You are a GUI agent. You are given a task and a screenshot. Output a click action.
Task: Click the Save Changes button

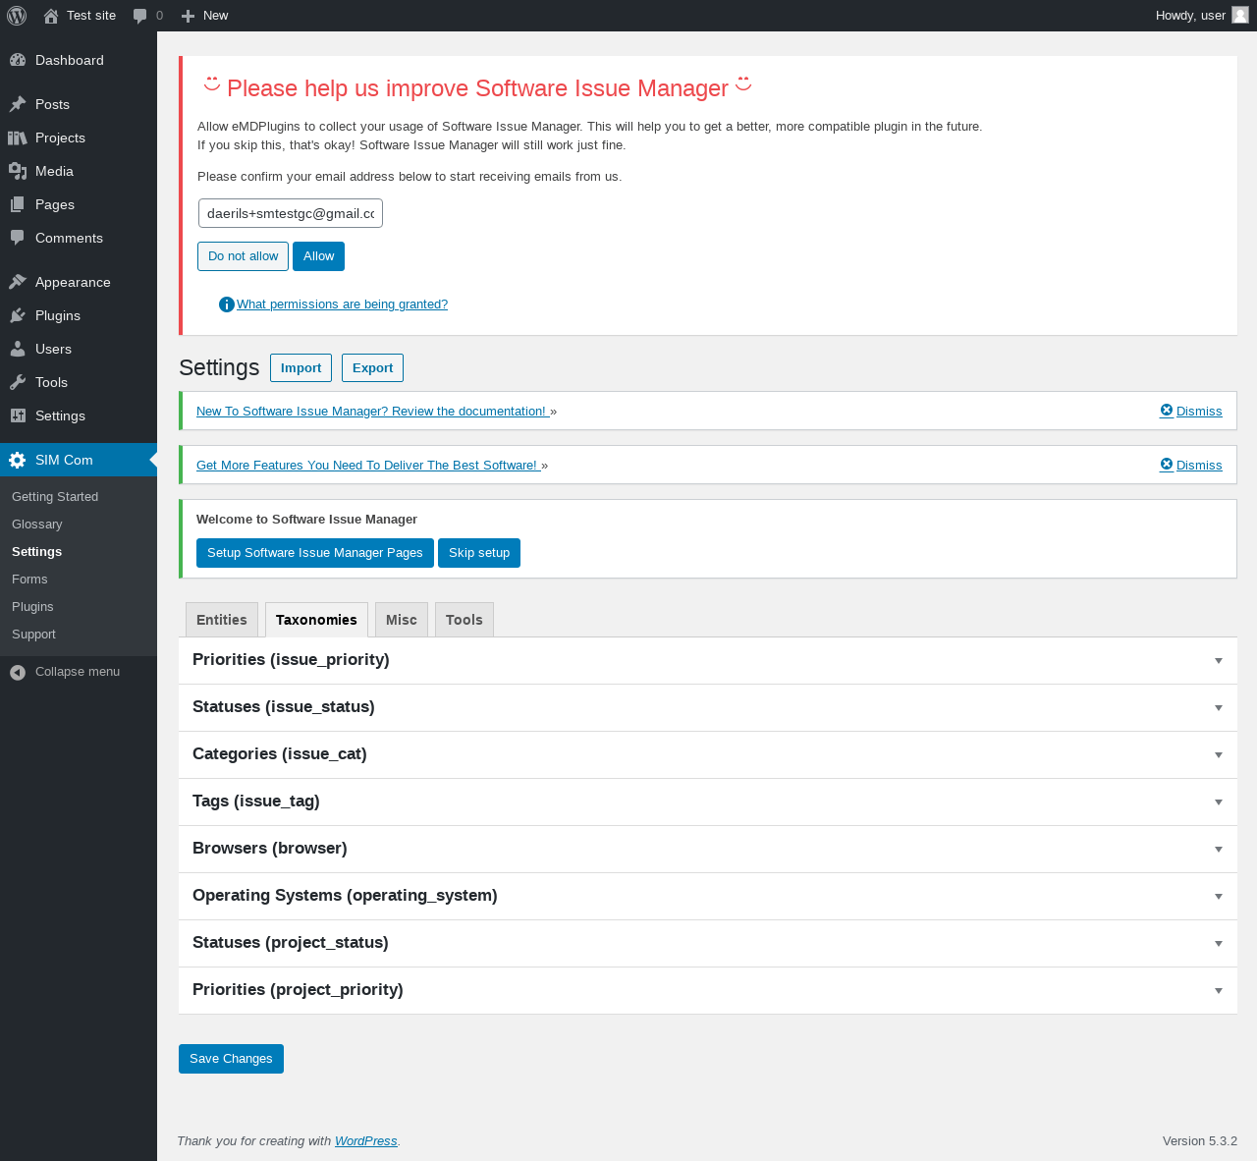(x=231, y=1059)
